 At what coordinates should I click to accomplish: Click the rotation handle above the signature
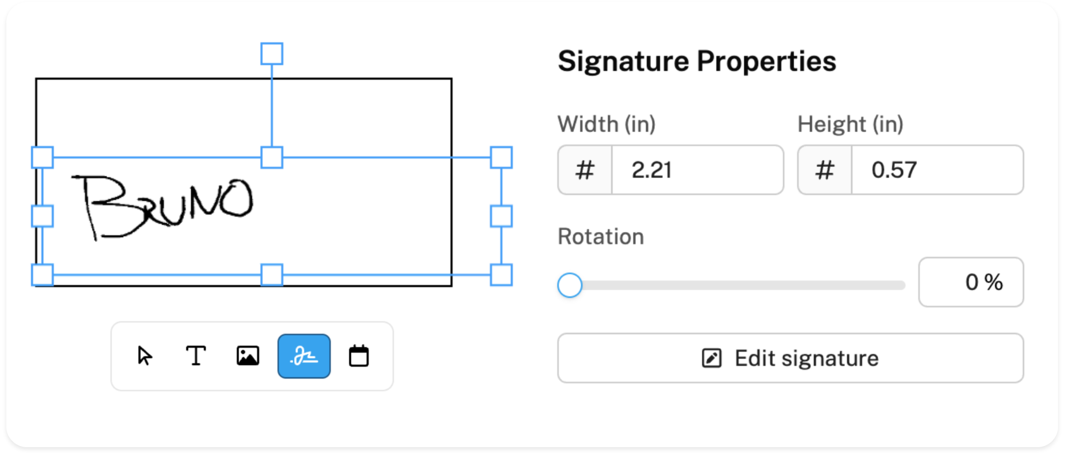pos(271,54)
